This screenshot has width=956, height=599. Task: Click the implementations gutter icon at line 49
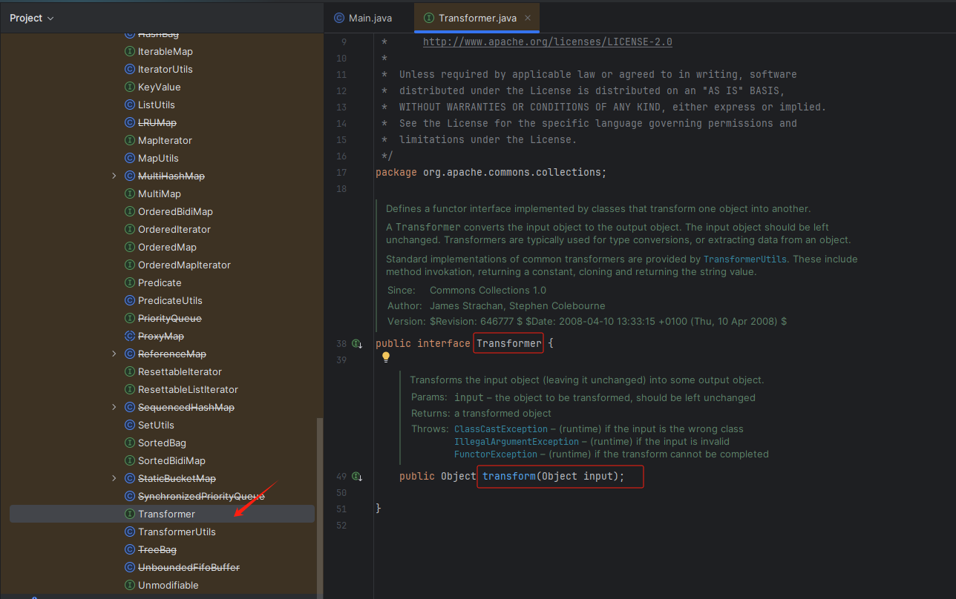356,476
